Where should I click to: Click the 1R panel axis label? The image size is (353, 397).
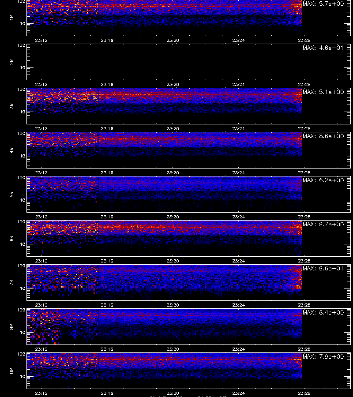11,18
